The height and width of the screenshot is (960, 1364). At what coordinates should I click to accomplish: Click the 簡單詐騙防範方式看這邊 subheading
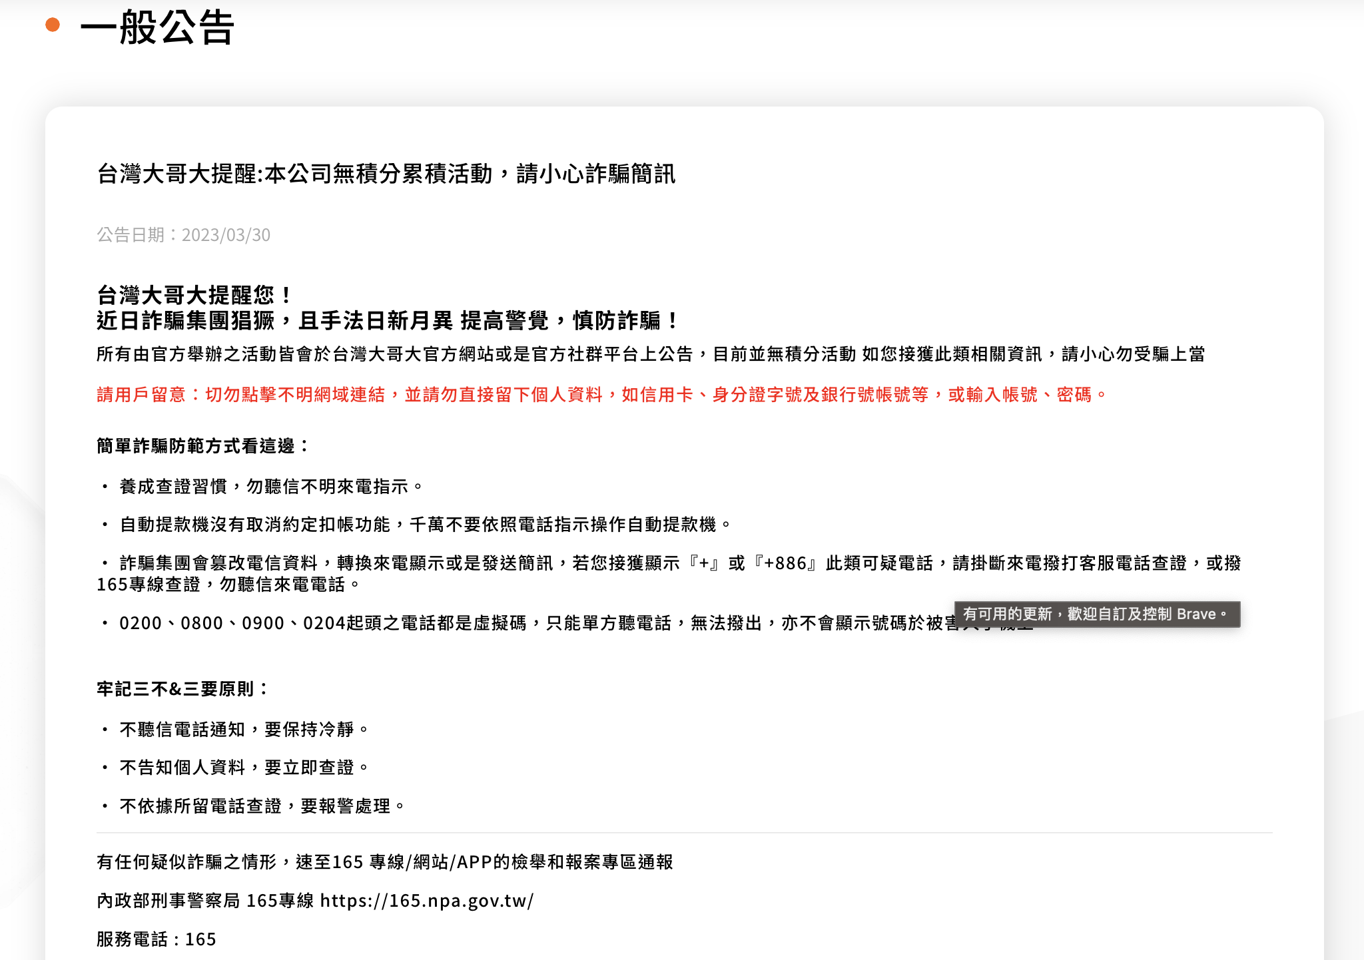pos(202,446)
